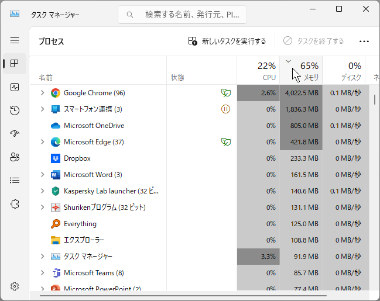The image size is (380, 301).
Task: Click the プロセス page heading
Action: click(52, 41)
